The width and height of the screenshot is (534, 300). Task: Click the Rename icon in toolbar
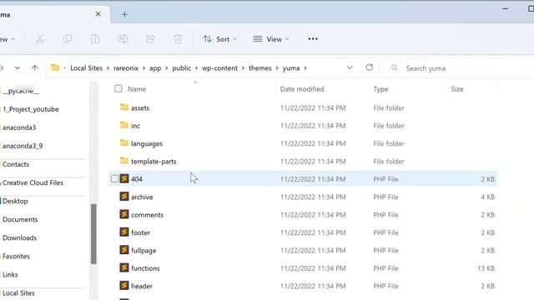pyautogui.click(x=123, y=39)
